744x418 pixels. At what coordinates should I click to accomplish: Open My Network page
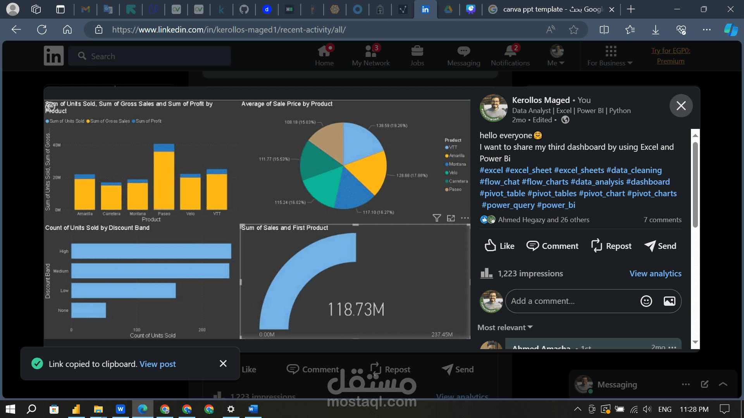pos(371,56)
